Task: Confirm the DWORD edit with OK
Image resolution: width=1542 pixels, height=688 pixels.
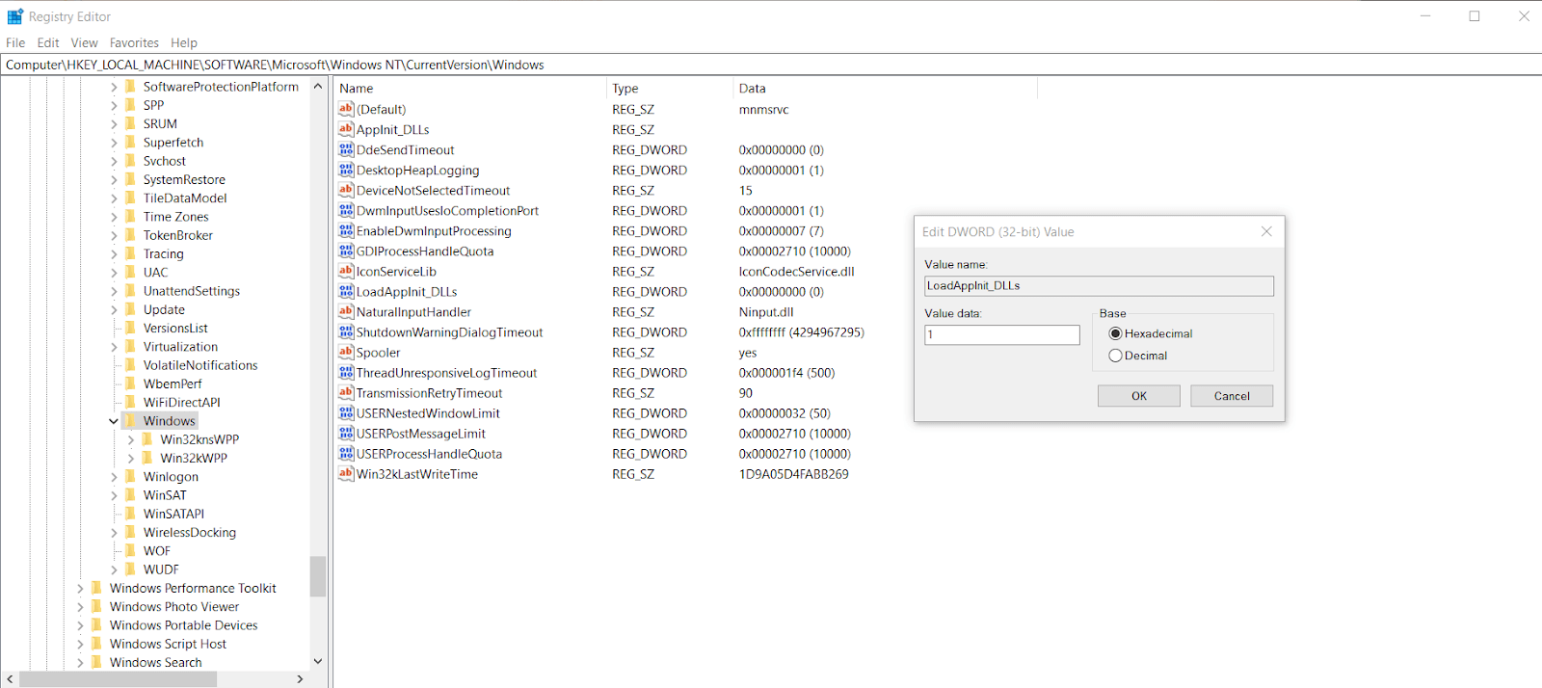Action: [1139, 396]
